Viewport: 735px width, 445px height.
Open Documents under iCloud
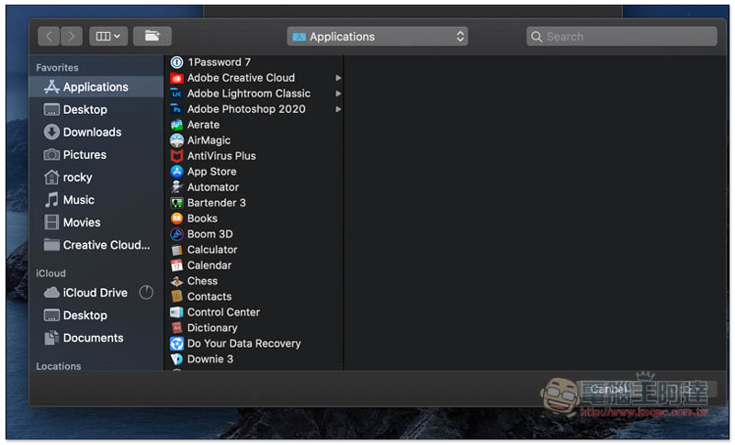tap(96, 338)
